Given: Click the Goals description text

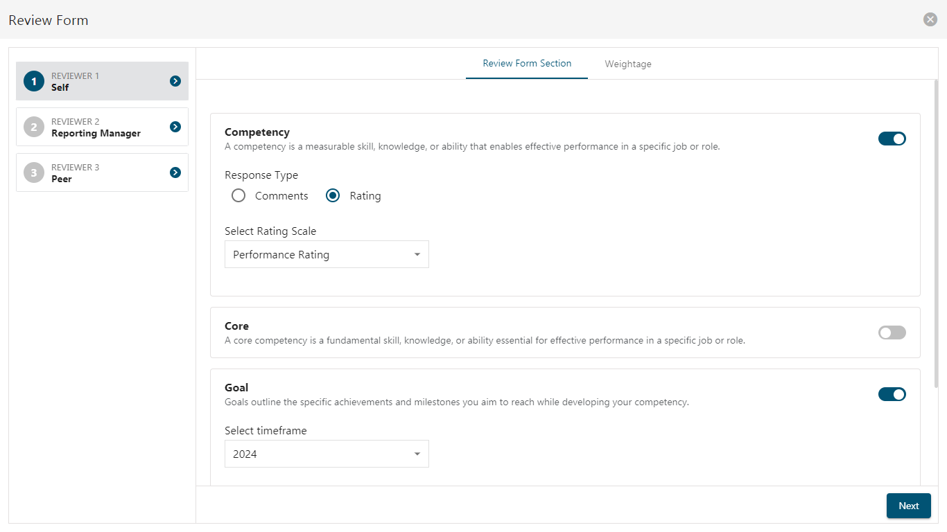Looking at the screenshot, I should click(x=457, y=402).
